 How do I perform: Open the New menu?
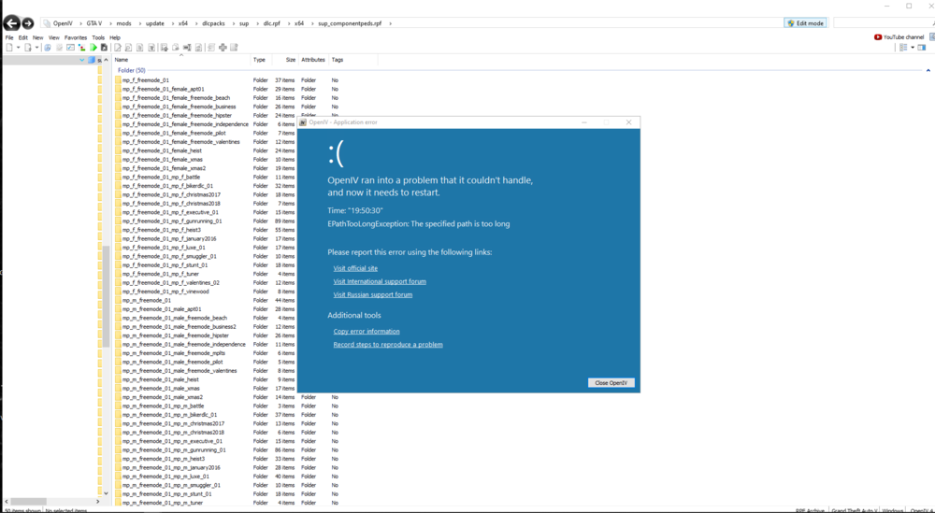(37, 37)
